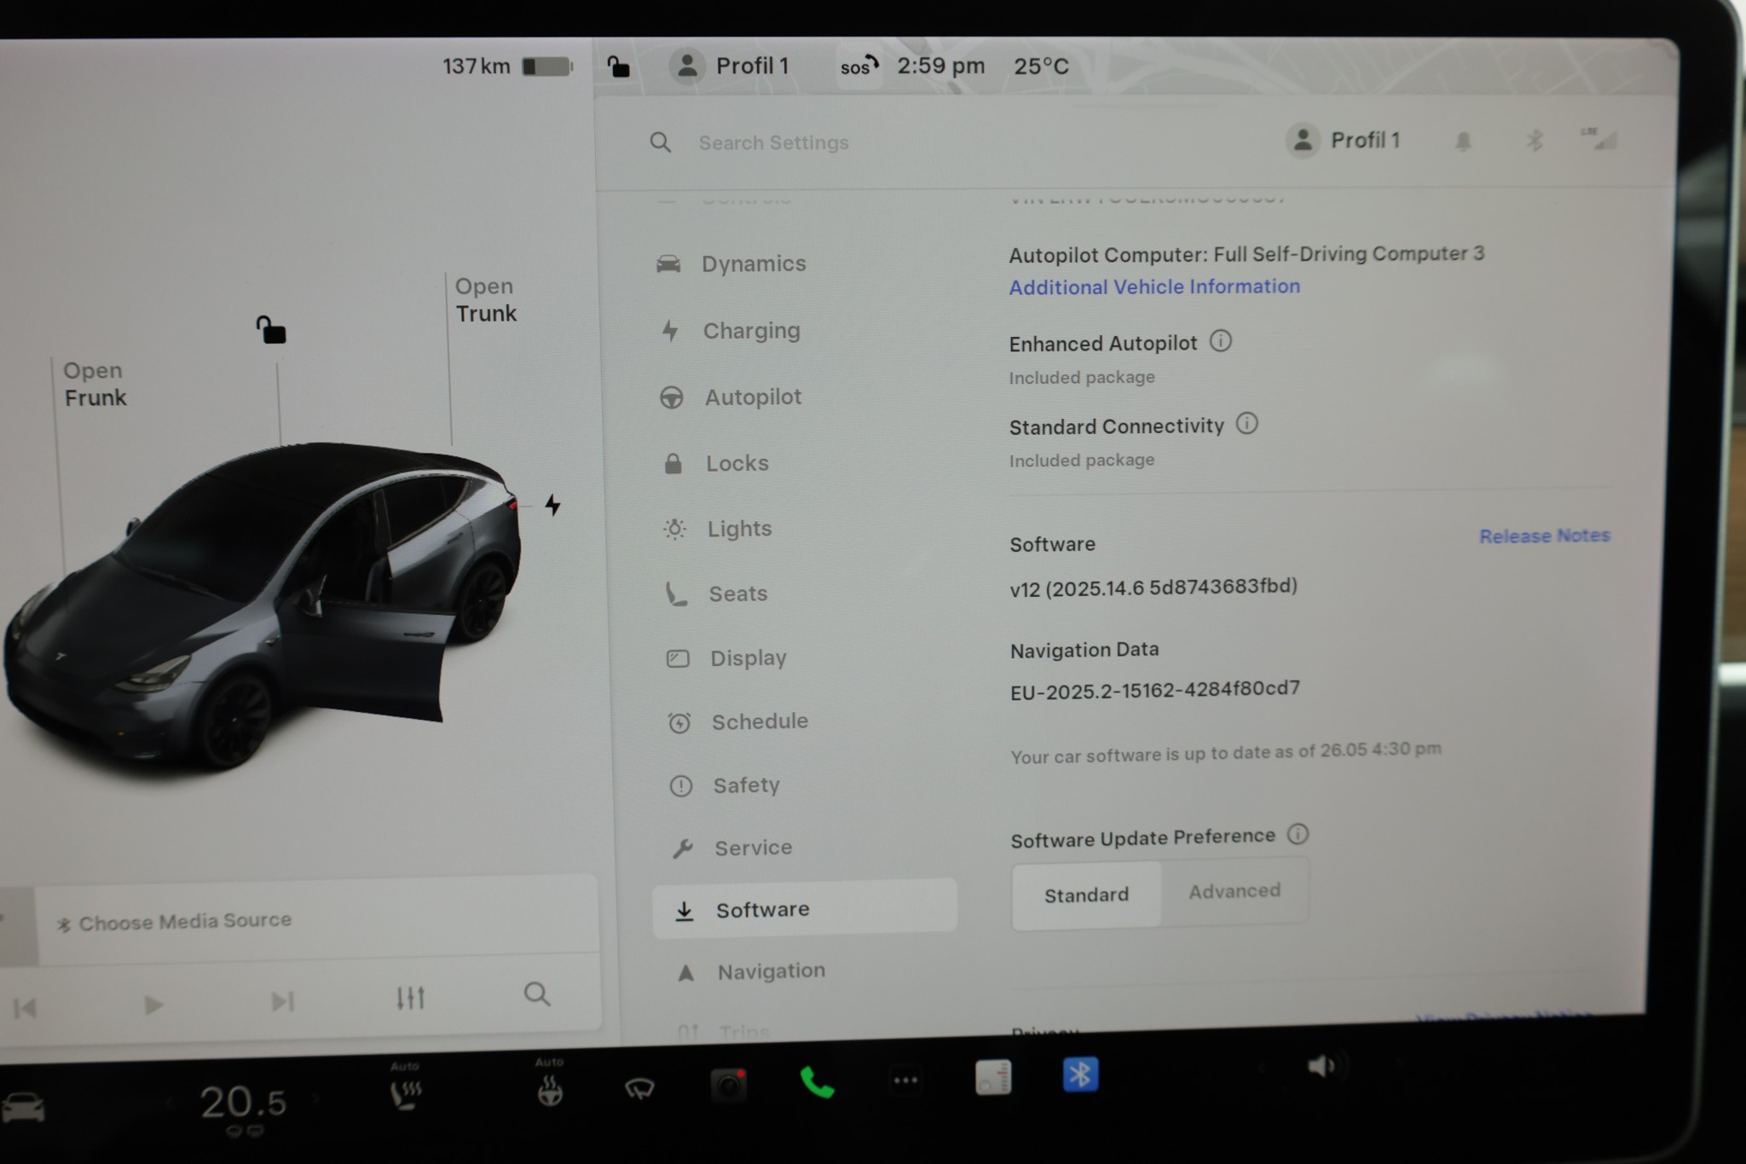Show info for Enhanced Autopilot

click(x=1221, y=341)
